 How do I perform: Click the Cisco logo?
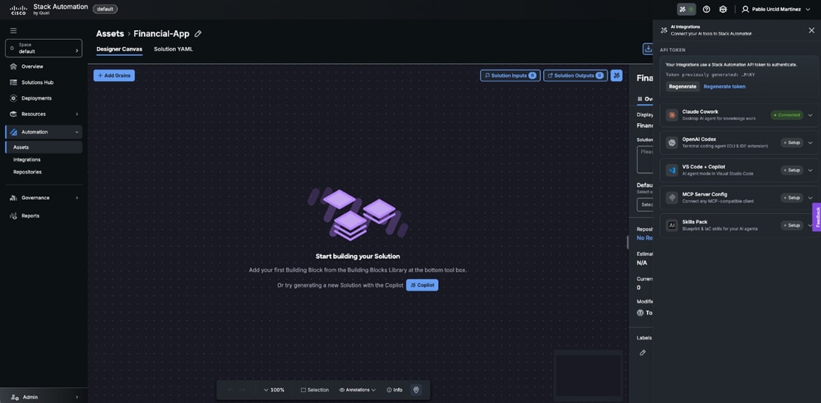[x=18, y=9]
